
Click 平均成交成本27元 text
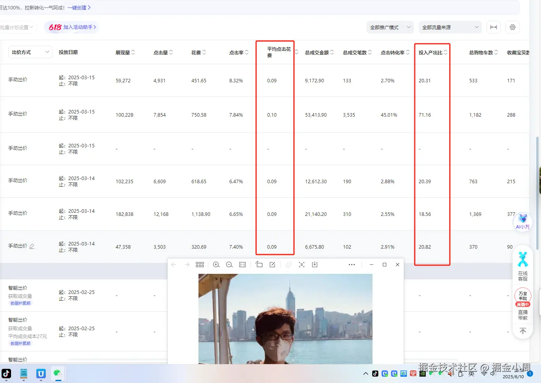[28, 337]
